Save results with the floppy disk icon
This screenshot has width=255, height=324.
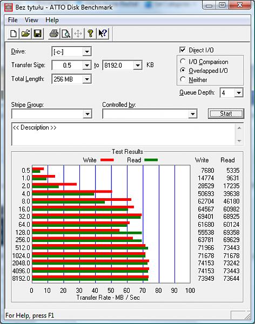tap(38, 33)
